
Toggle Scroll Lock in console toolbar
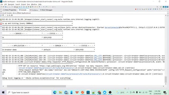pyautogui.click(x=144, y=9)
